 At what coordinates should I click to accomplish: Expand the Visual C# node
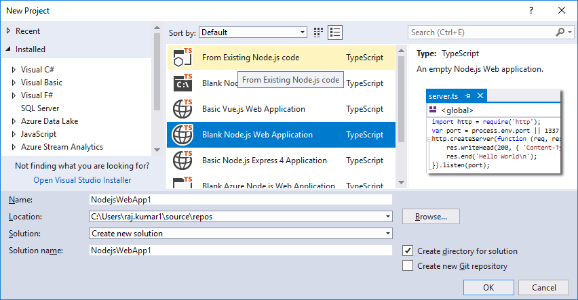(14, 70)
